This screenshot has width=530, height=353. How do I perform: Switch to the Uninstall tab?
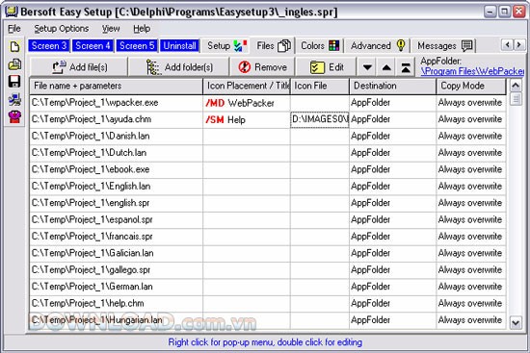pyautogui.click(x=179, y=46)
